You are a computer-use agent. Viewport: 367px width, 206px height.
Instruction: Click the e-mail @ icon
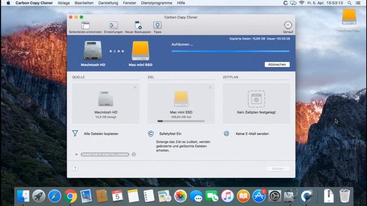227,133
